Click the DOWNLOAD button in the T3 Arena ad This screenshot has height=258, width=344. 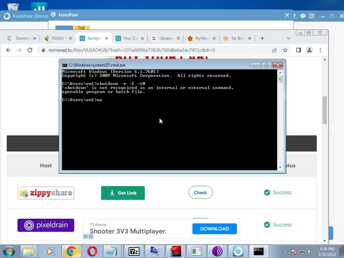pyautogui.click(x=215, y=229)
